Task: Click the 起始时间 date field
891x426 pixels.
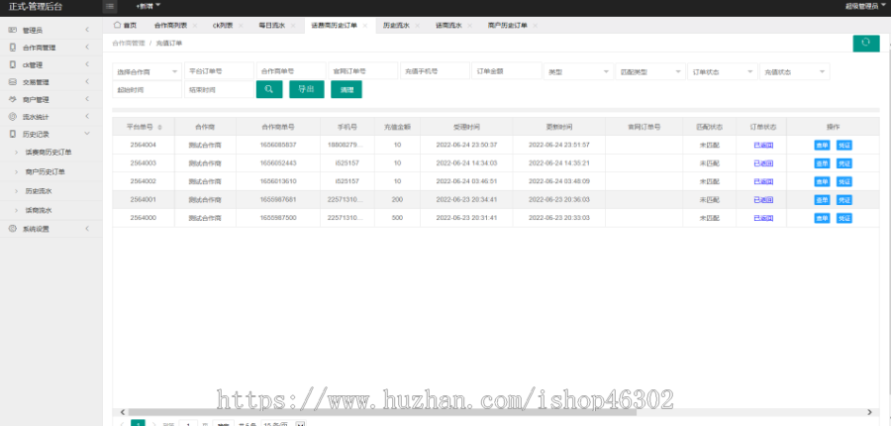Action: click(x=148, y=89)
